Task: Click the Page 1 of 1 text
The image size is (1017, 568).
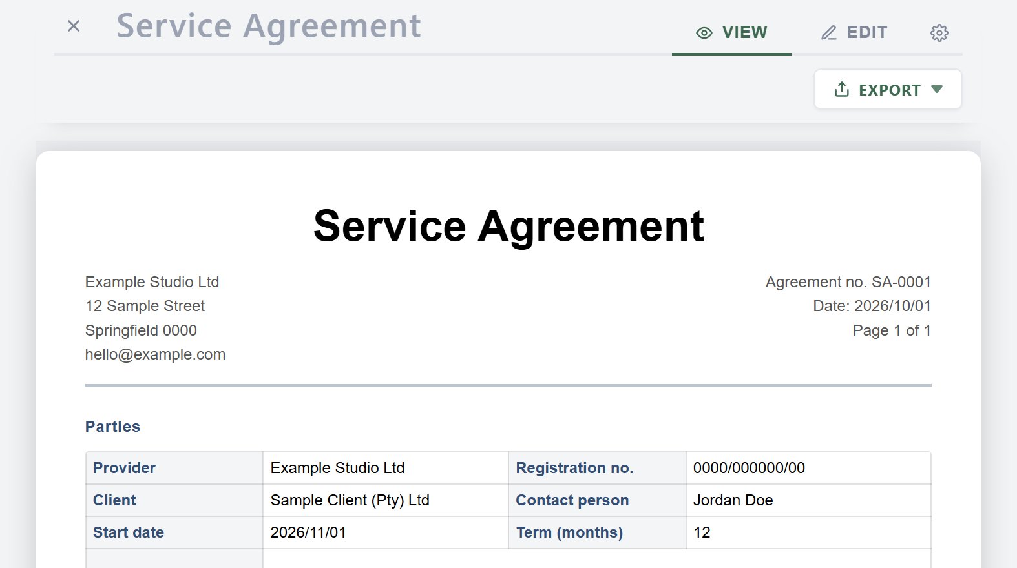Action: pyautogui.click(x=892, y=330)
